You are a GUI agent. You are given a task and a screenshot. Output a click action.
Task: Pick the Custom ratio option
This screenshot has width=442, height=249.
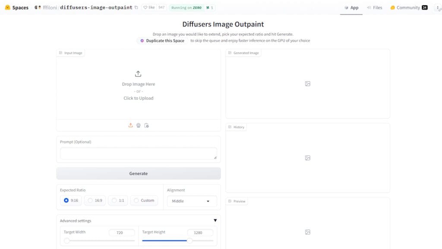[143, 200]
